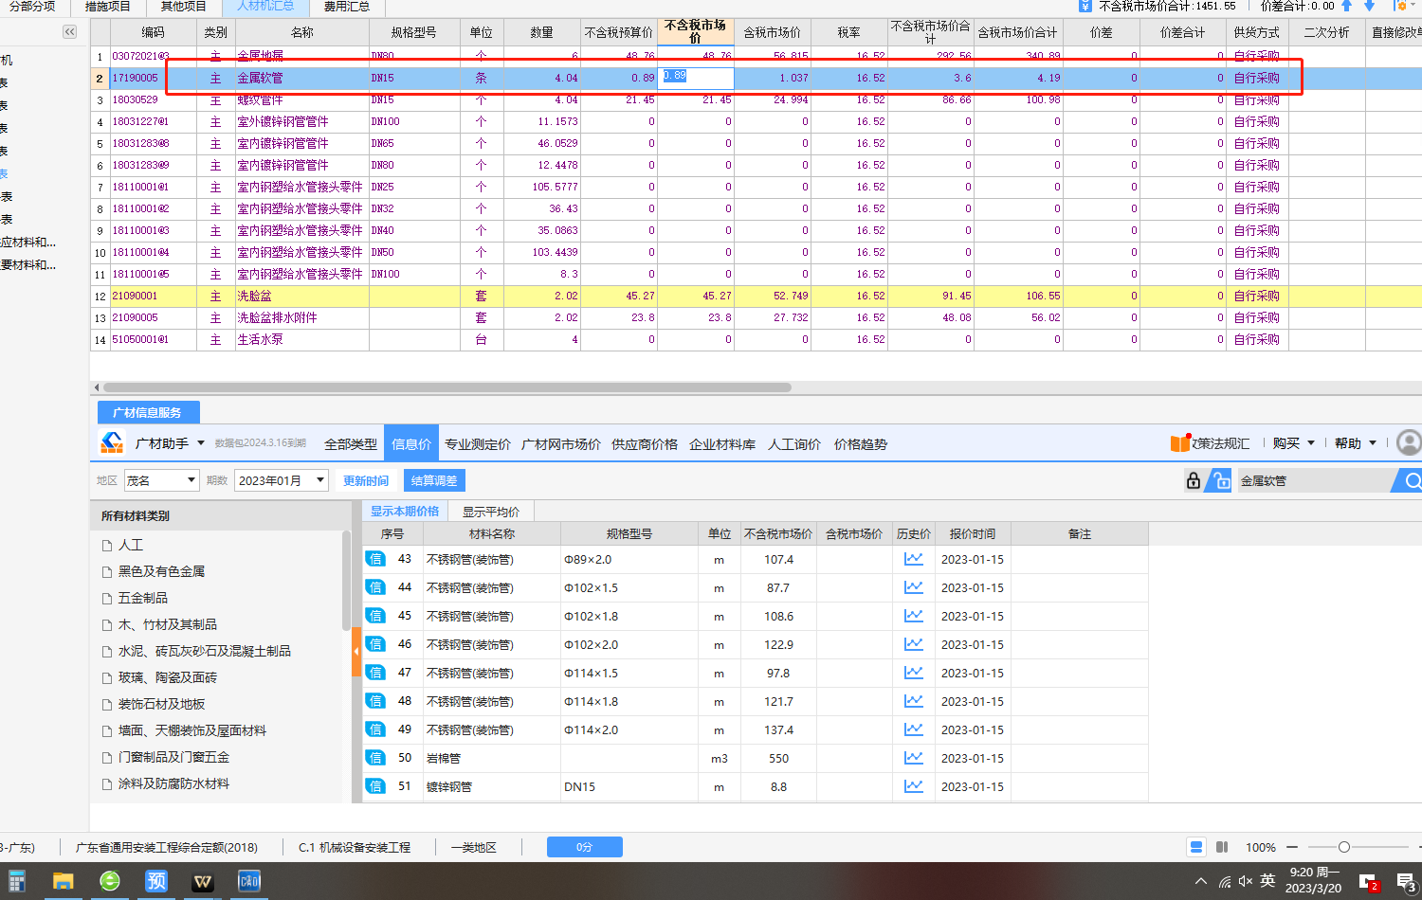The width and height of the screenshot is (1422, 900).
Task: Click the 信 icon on row 43
Action: pyautogui.click(x=375, y=559)
